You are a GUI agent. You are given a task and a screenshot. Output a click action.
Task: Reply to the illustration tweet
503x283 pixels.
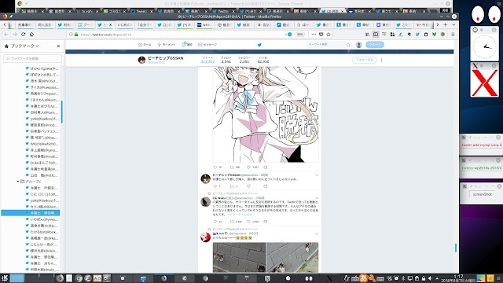[x=215, y=167]
